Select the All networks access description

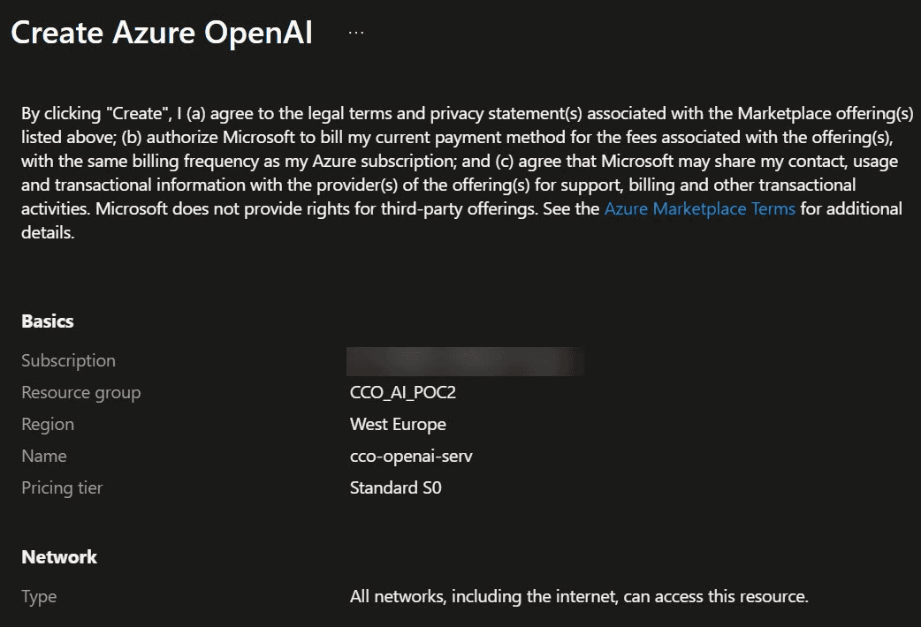(x=579, y=597)
